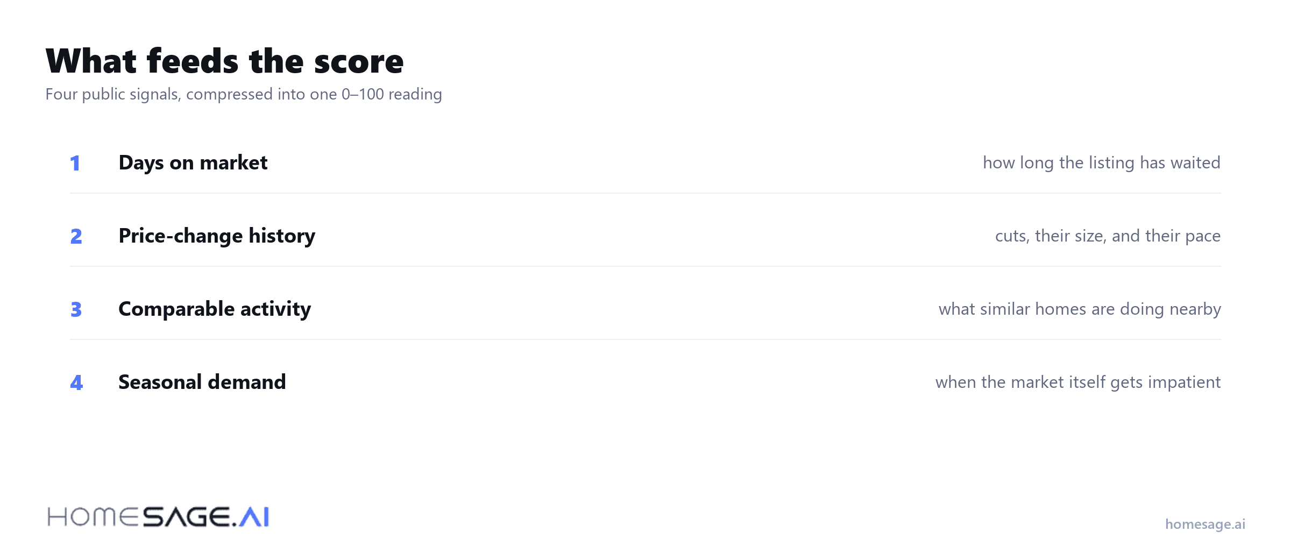Image resolution: width=1291 pixels, height=553 pixels.
Task: Click the Price-change history heading
Action: [x=217, y=236]
